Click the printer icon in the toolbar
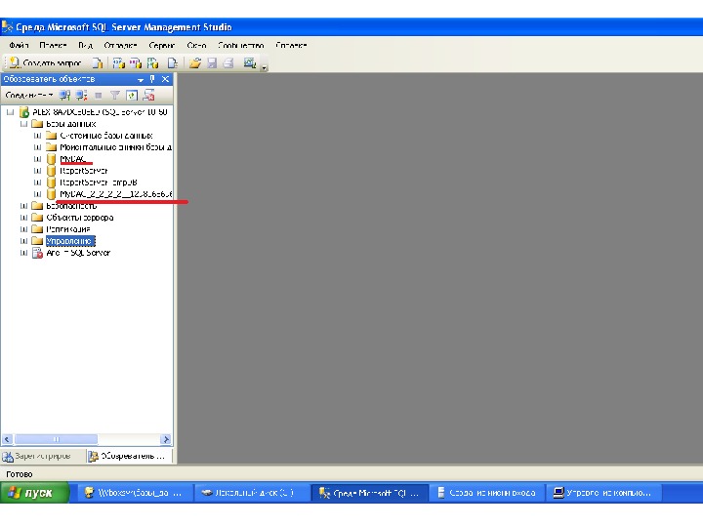This screenshot has height=527, width=703. coord(228,62)
